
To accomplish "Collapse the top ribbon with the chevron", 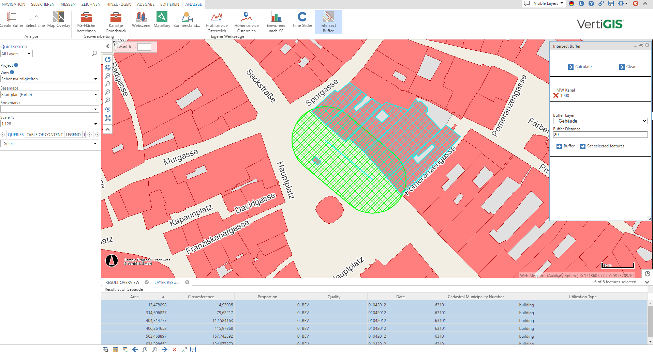I will (x=645, y=3).
